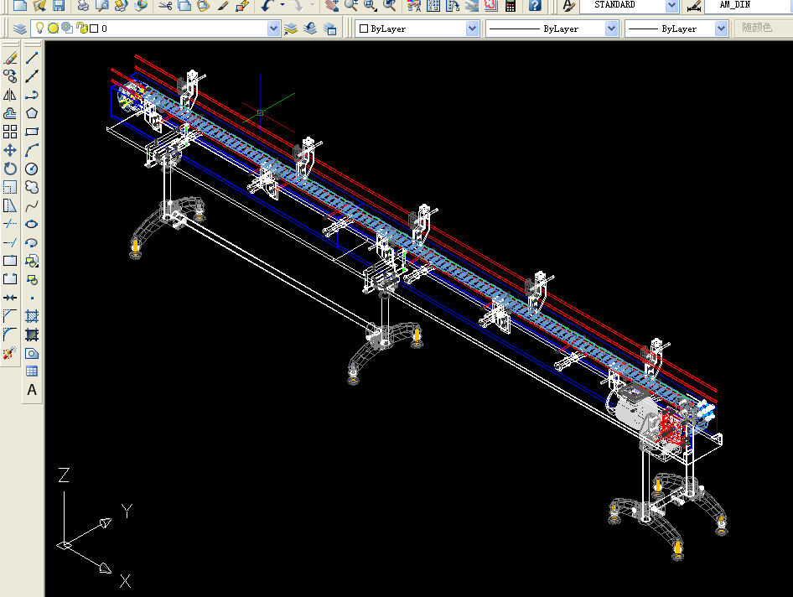Click the Plot printer icon
This screenshot has height=597, width=793.
[x=83, y=5]
